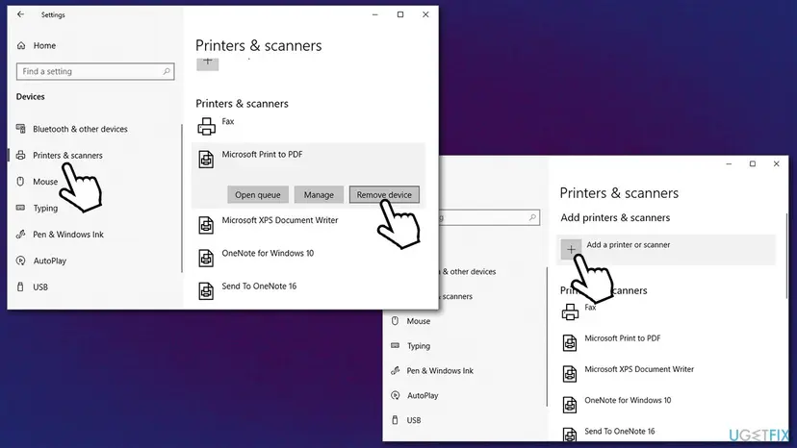Click Add a printer or scanner in the back window
Viewport: 797px width, 448px height.
pyautogui.click(x=666, y=249)
